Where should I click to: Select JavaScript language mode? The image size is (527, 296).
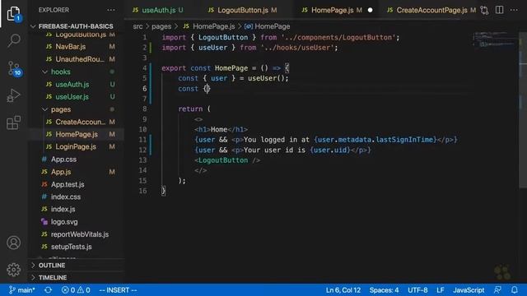469,290
